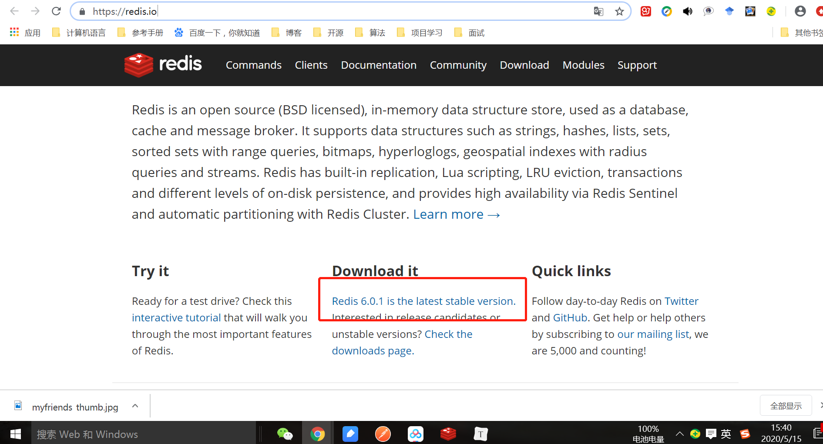Show hidden system tray icons

[x=679, y=434]
